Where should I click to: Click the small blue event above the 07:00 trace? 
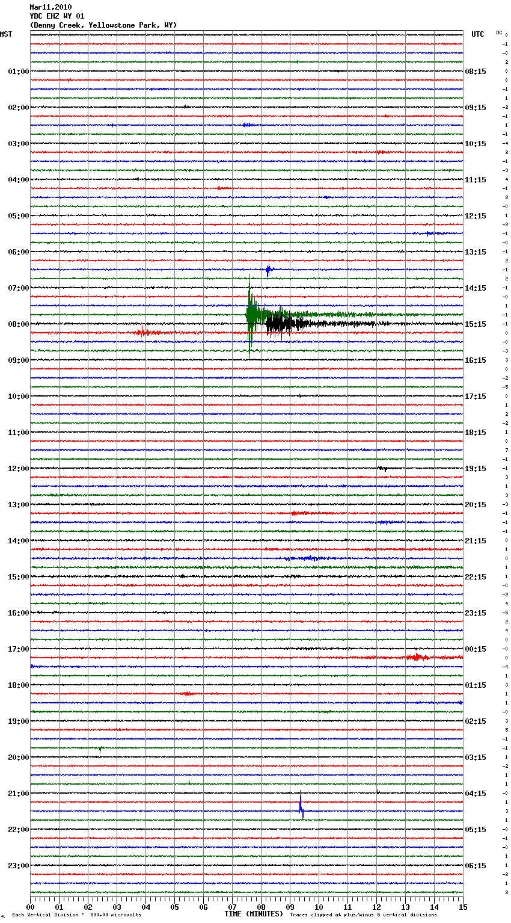point(268,270)
